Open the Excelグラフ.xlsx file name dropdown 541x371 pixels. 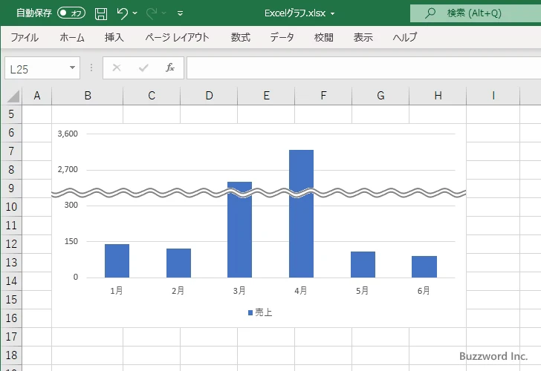click(332, 14)
